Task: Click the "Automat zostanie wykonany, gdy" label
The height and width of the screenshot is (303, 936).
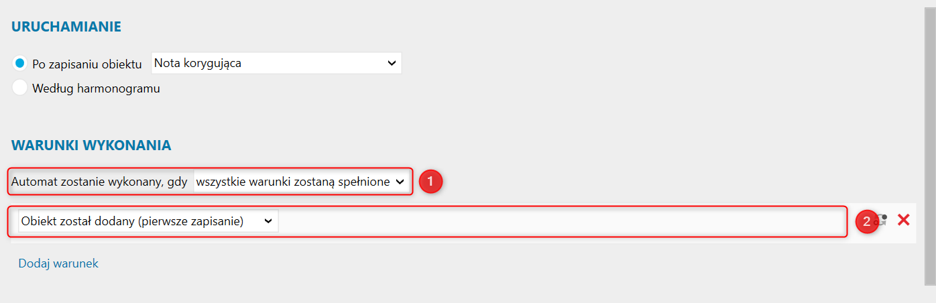Action: [99, 182]
